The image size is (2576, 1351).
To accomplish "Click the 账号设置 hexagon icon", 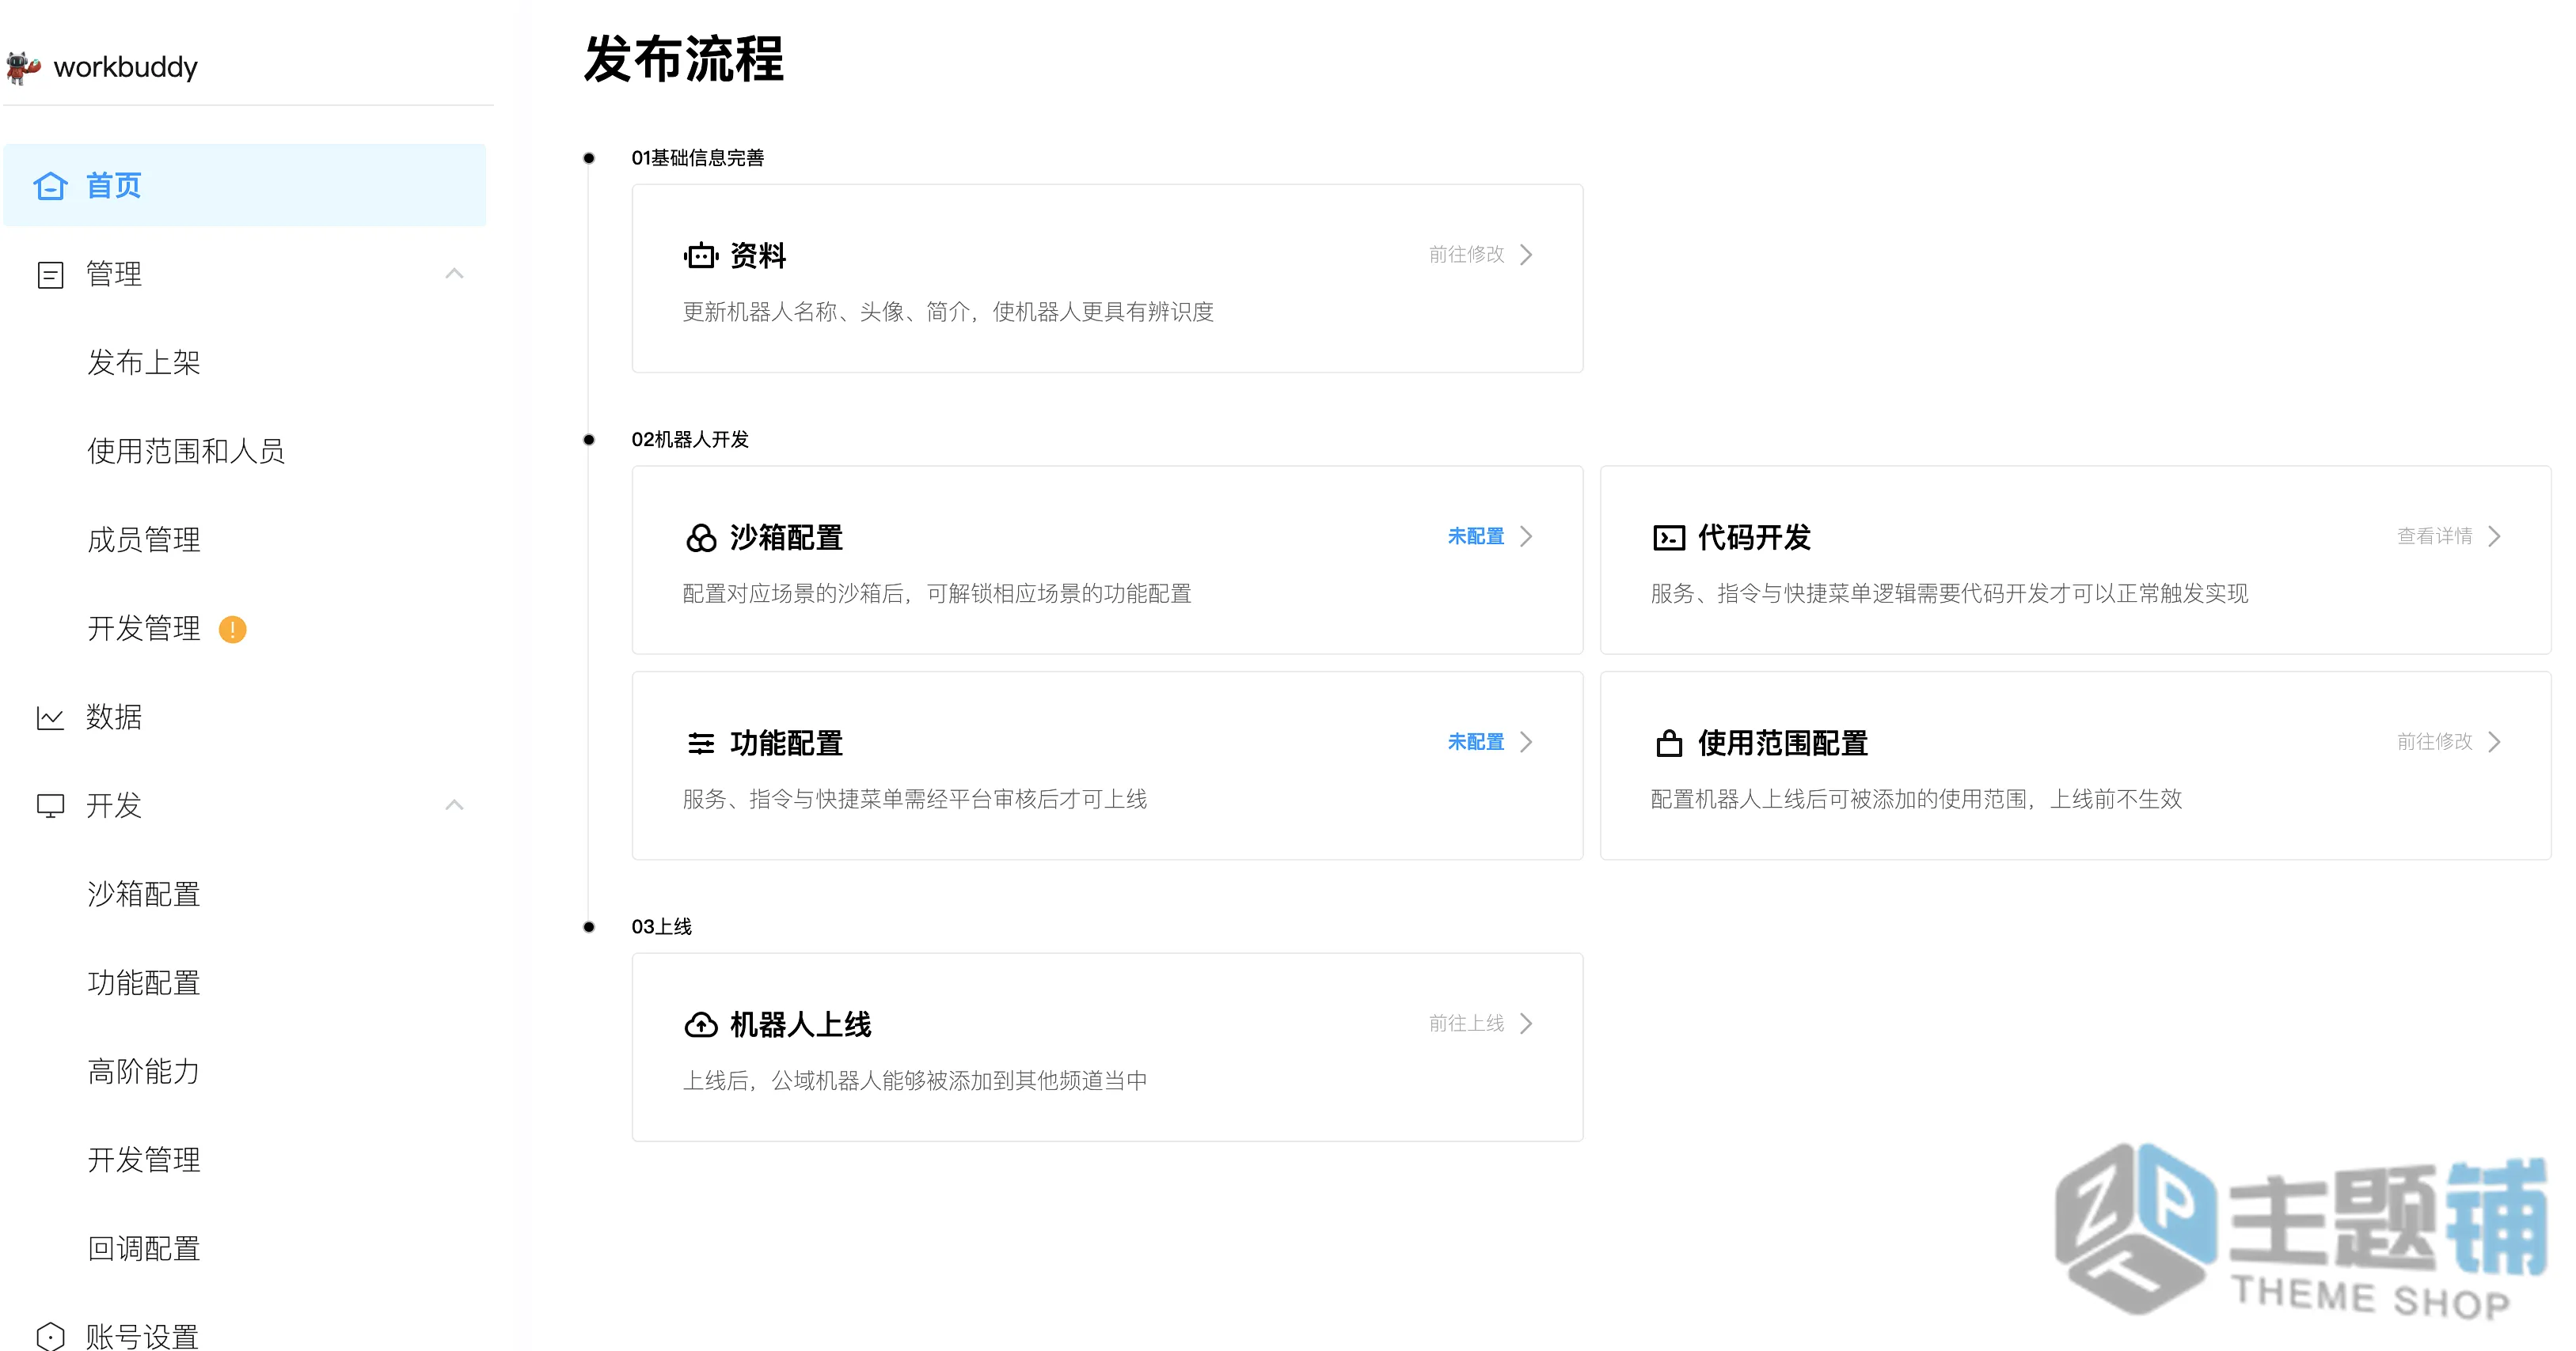I will tap(50, 1336).
